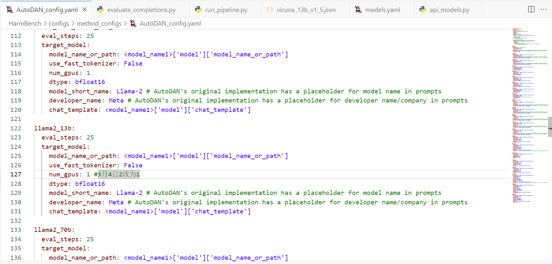This screenshot has height=264, width=552.
Task: Click the developer name comment on line 130
Action: (x=298, y=202)
